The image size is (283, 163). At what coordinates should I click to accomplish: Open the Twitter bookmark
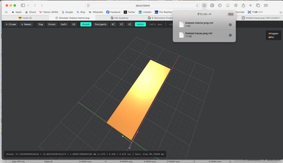coord(129,12)
